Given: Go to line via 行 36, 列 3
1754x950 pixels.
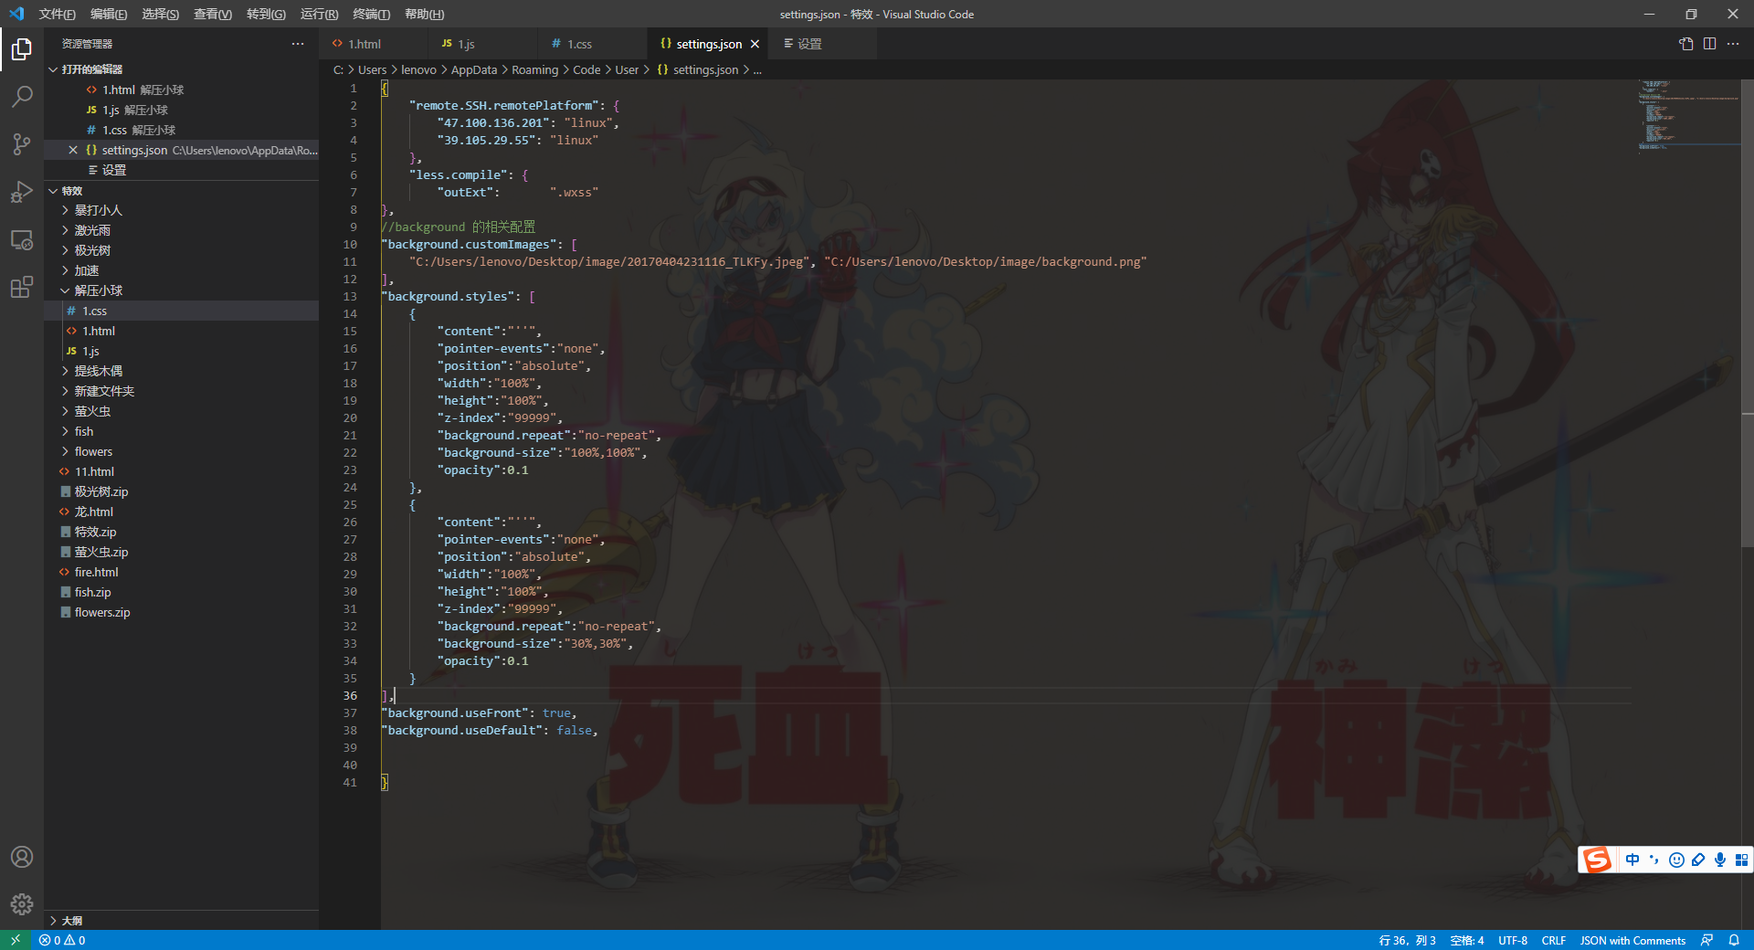Looking at the screenshot, I should 1407,940.
